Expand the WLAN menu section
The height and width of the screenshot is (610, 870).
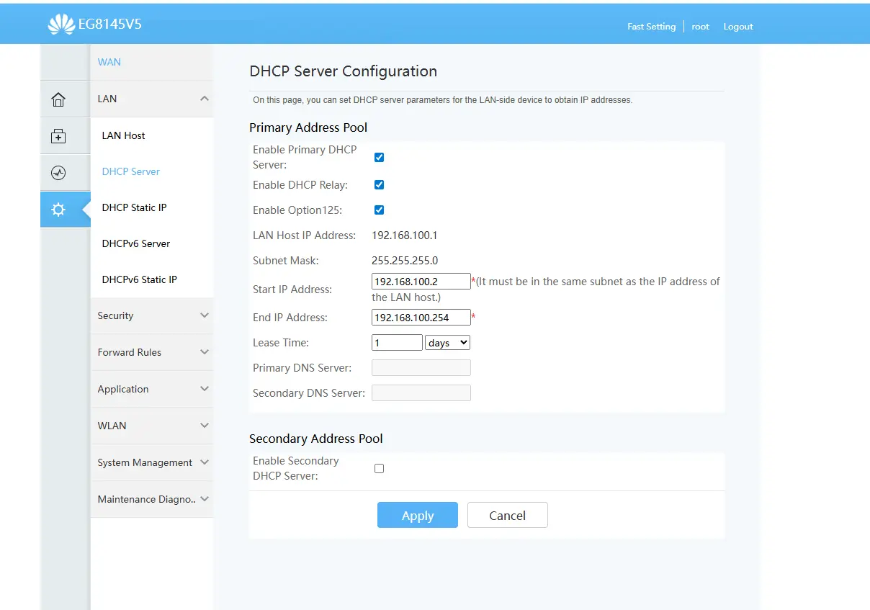click(x=152, y=426)
